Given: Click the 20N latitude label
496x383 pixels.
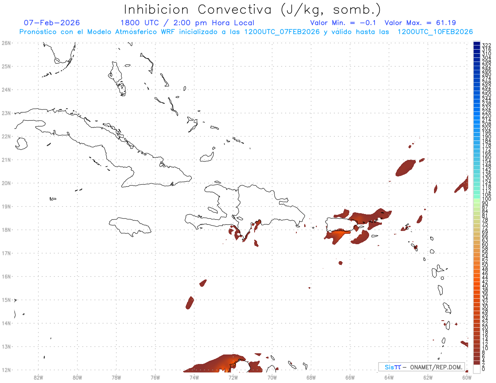Looking at the screenshot, I should click(6, 183).
